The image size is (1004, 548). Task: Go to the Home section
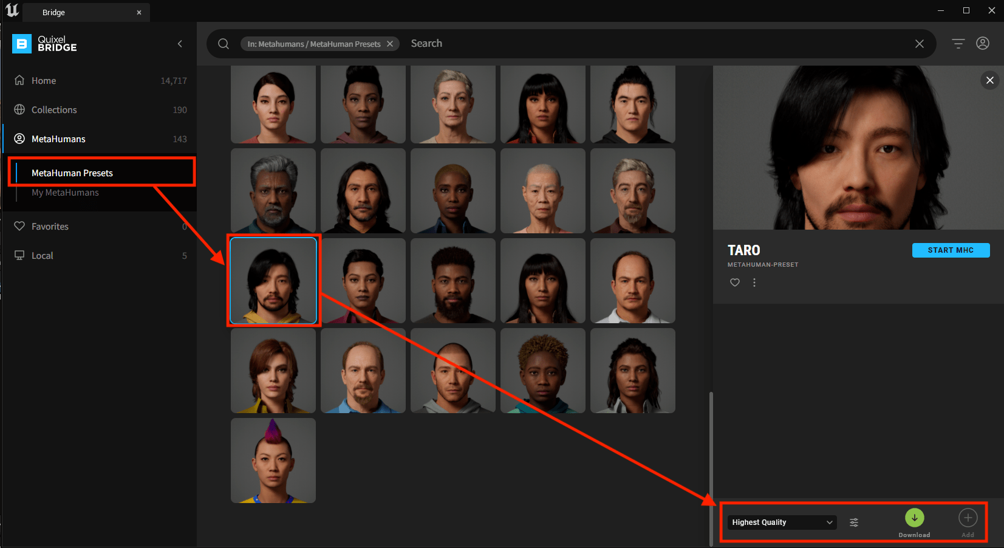pos(44,81)
